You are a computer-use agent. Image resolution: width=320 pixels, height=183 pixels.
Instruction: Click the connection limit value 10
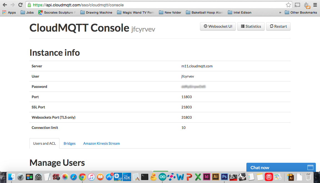tap(183, 128)
